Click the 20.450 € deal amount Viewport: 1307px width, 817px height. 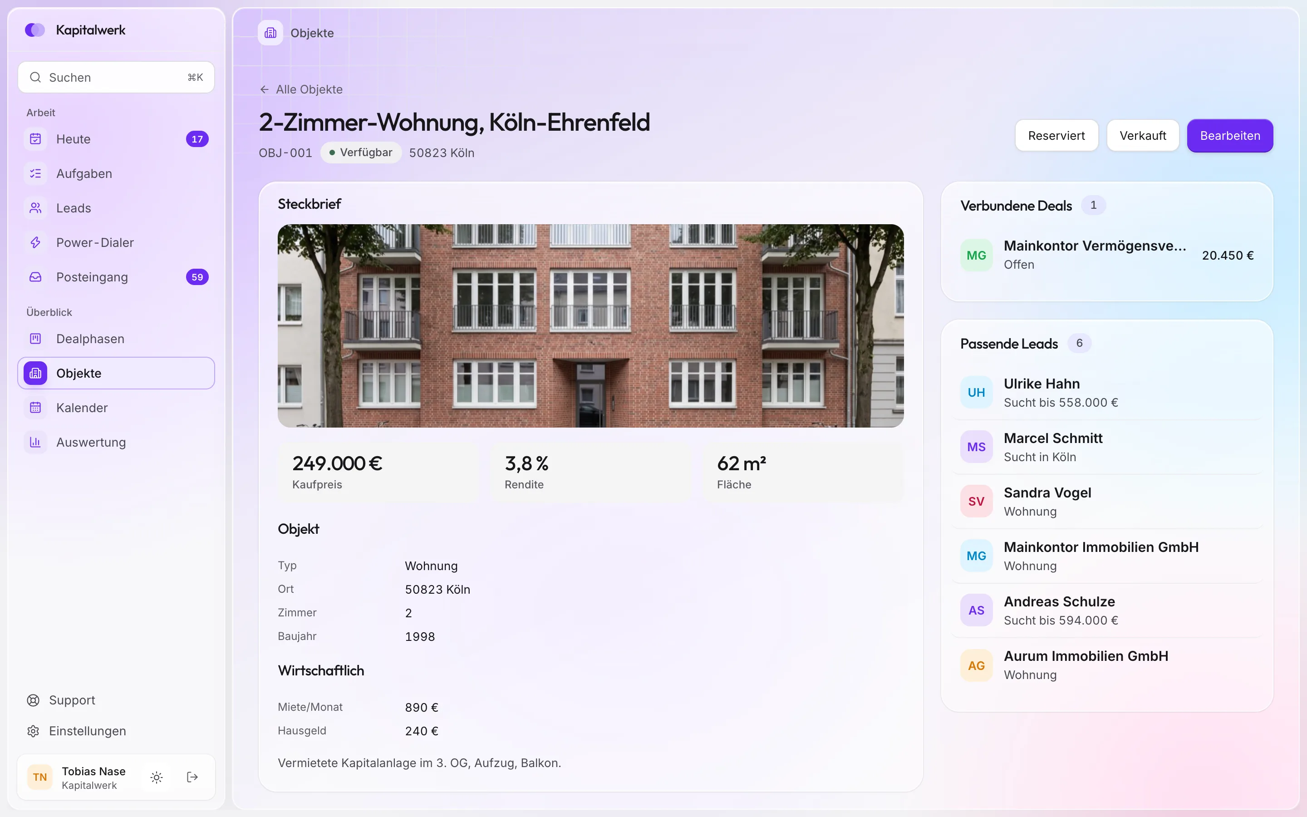(x=1228, y=256)
